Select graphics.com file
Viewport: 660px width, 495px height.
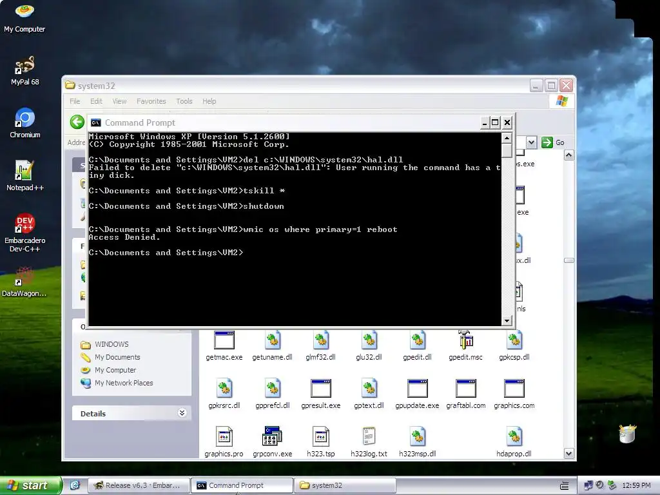[514, 394]
